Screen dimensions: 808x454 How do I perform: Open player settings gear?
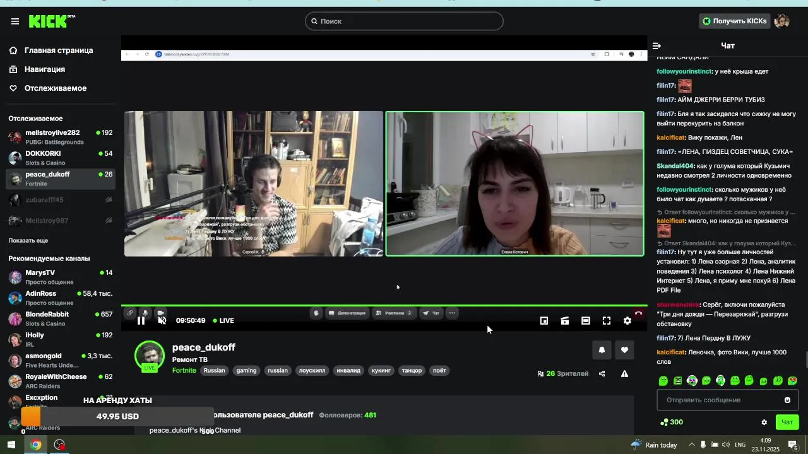627,320
